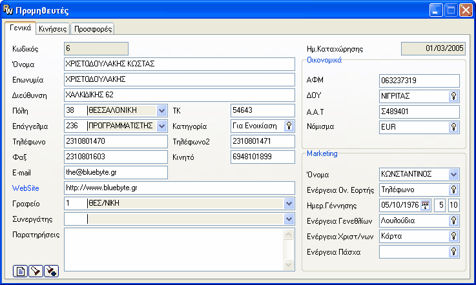Open the Ενέργεια Χριστ/νων lightbulb lookup
Screen dimensions: 476x285
453,236
